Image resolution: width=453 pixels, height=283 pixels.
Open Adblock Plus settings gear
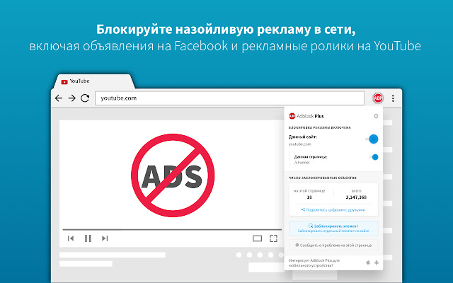[376, 116]
